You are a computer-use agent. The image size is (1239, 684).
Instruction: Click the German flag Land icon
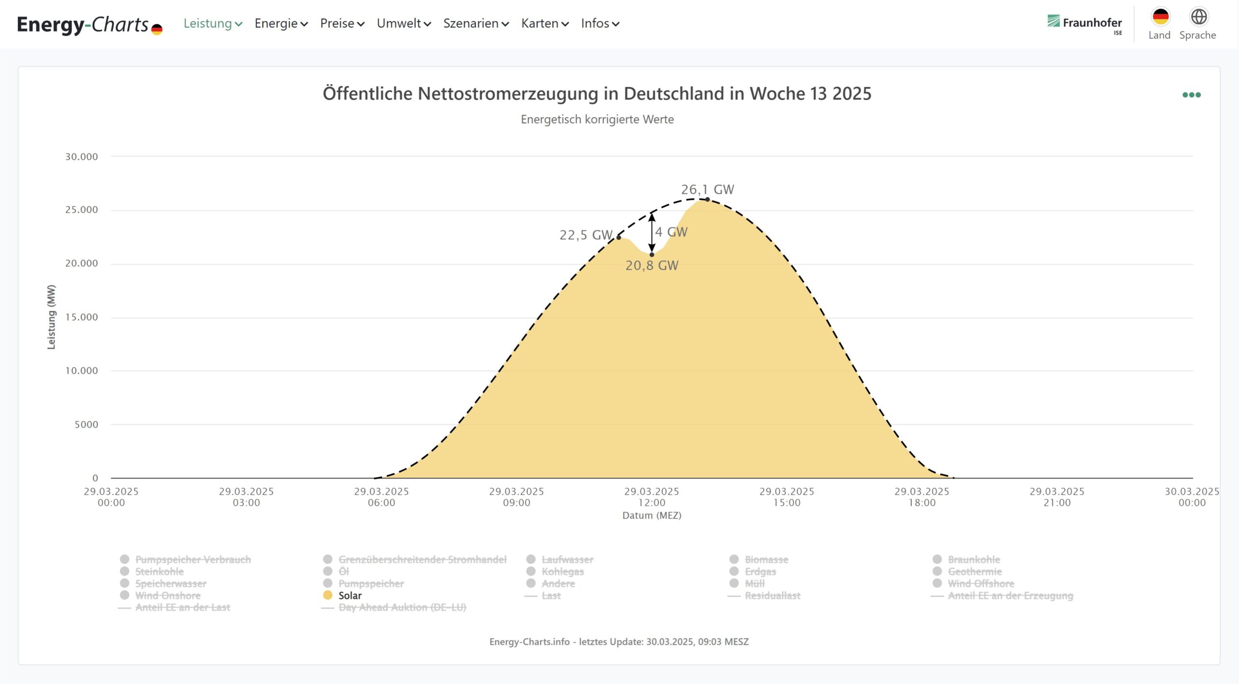(1160, 17)
